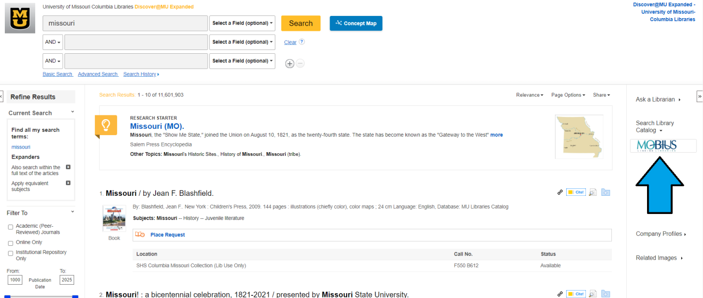The width and height of the screenshot is (703, 298).
Task: Preview first result with magnifier page icon
Action: (x=592, y=192)
